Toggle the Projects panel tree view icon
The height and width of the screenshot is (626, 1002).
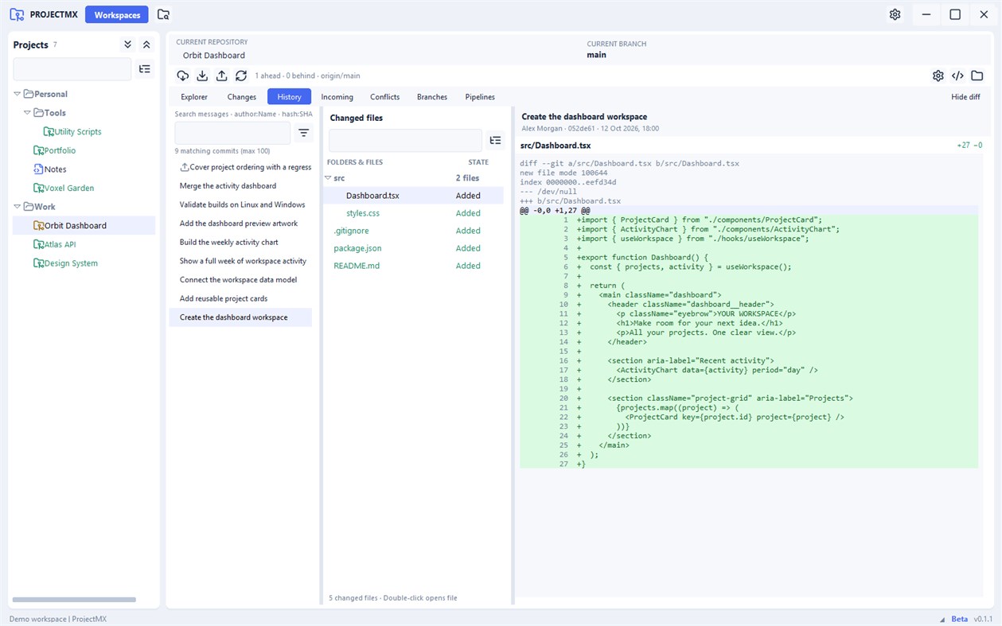[x=145, y=69]
